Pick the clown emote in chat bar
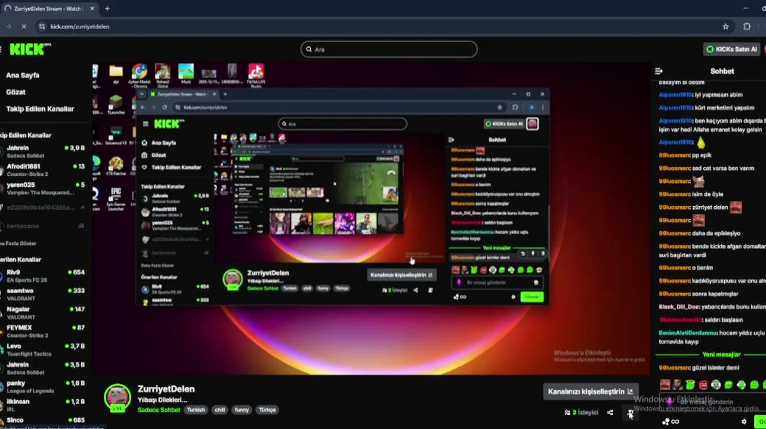This screenshot has height=429, width=766. (716, 385)
